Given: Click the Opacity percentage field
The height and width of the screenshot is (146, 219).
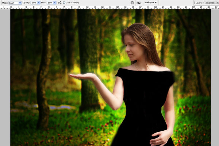Looking at the screenshot, I should tap(34, 3).
